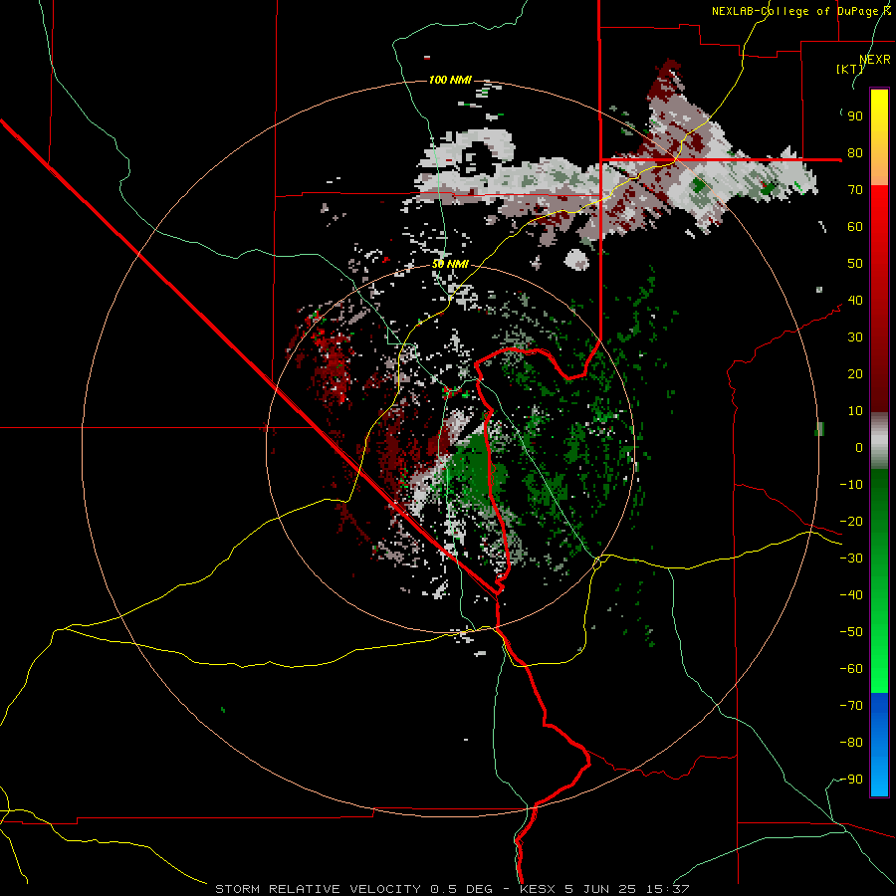
Task: Click the 50 value on velocity scale
Action: (x=855, y=264)
